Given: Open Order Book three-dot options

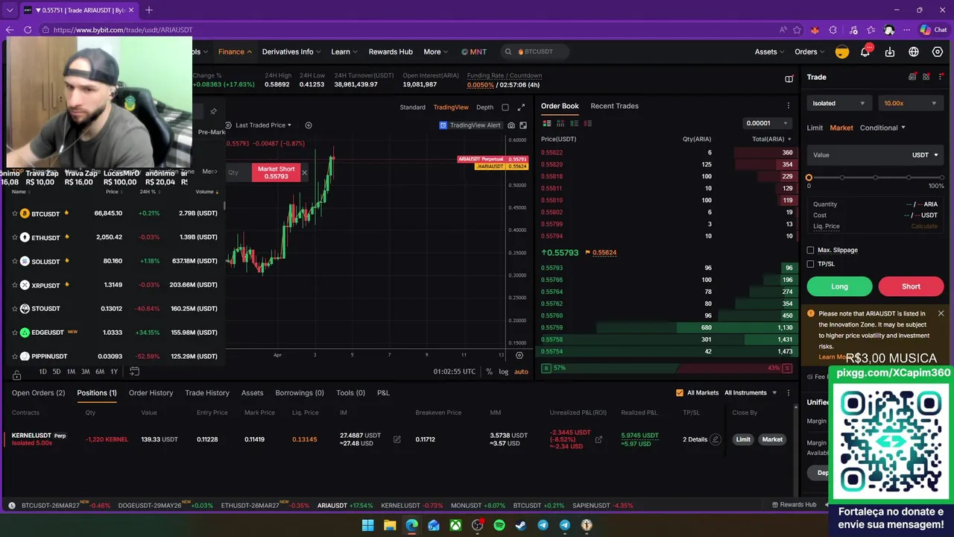Looking at the screenshot, I should (789, 106).
